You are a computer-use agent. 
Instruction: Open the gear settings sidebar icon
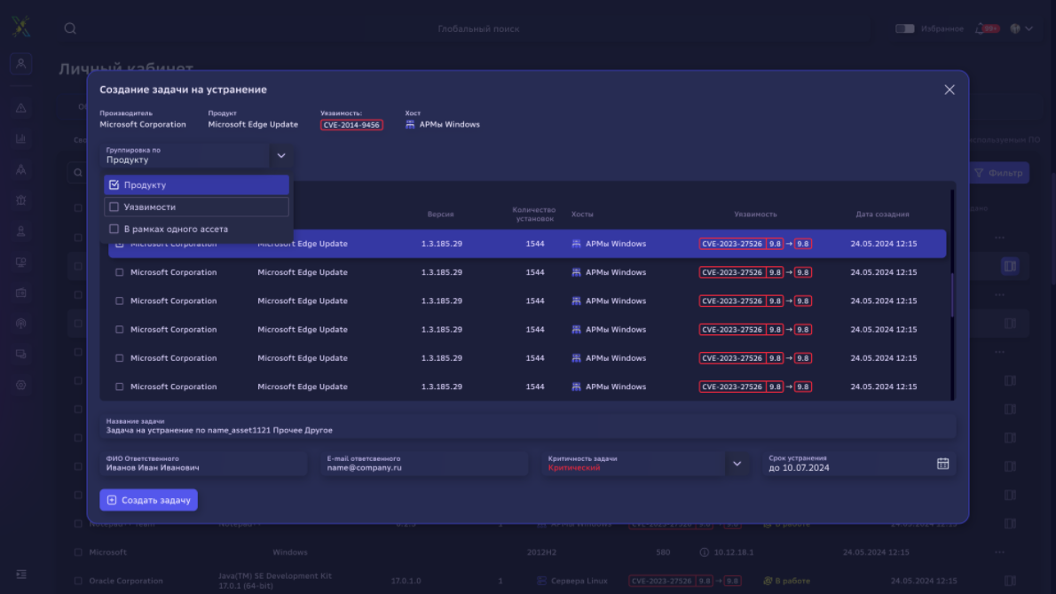tap(21, 385)
